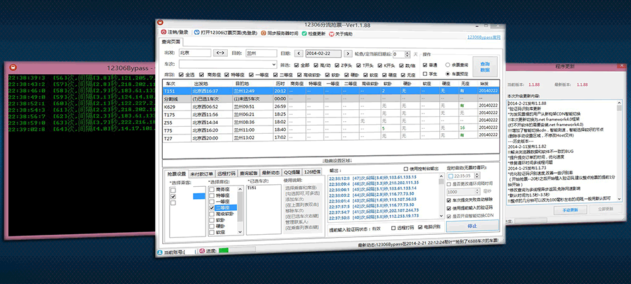Uncheck the 二等座 seat in the list
This screenshot has width=631, height=284.
pyautogui.click(x=212, y=207)
